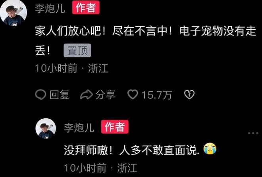The height and width of the screenshot is (177, 262).
Task: Like the pinned comment with the heart icon
Action: pos(133,94)
